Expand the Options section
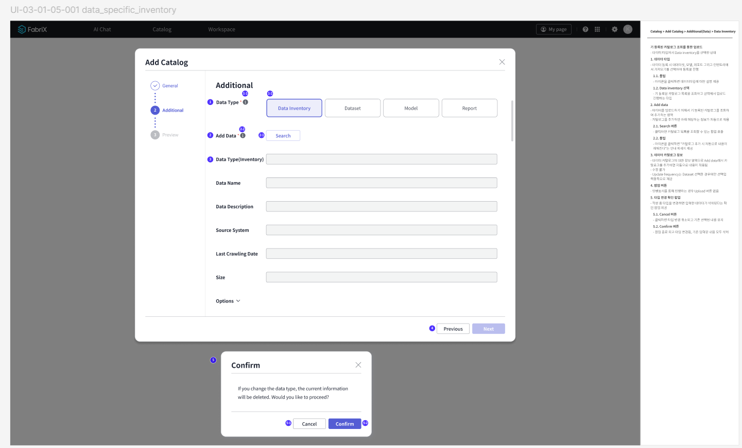 tap(228, 301)
